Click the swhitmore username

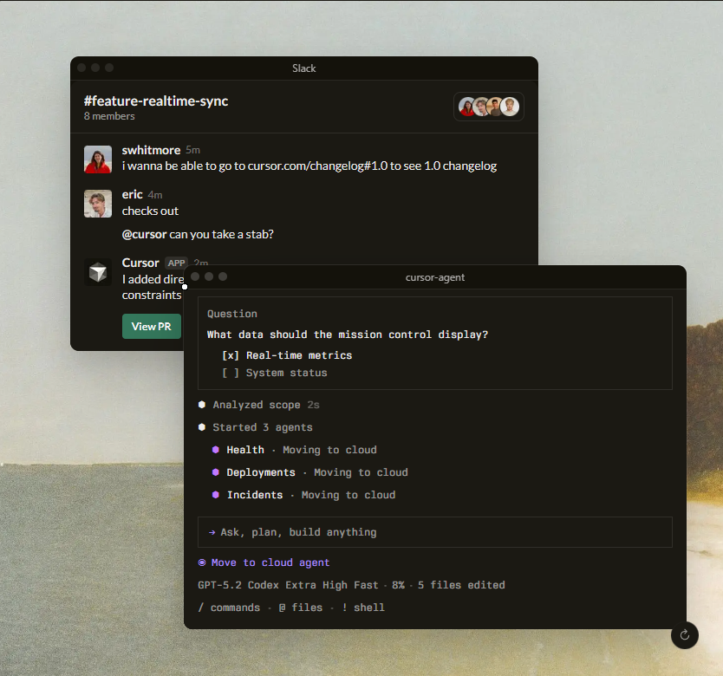(x=151, y=150)
